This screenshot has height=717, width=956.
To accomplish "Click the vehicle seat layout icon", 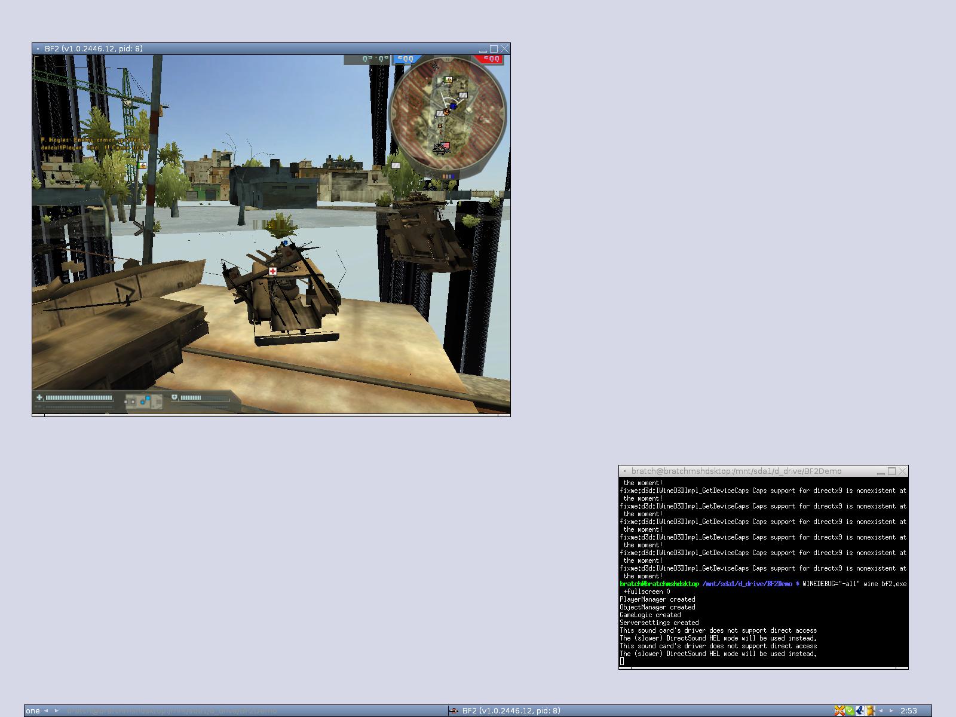I will (143, 402).
